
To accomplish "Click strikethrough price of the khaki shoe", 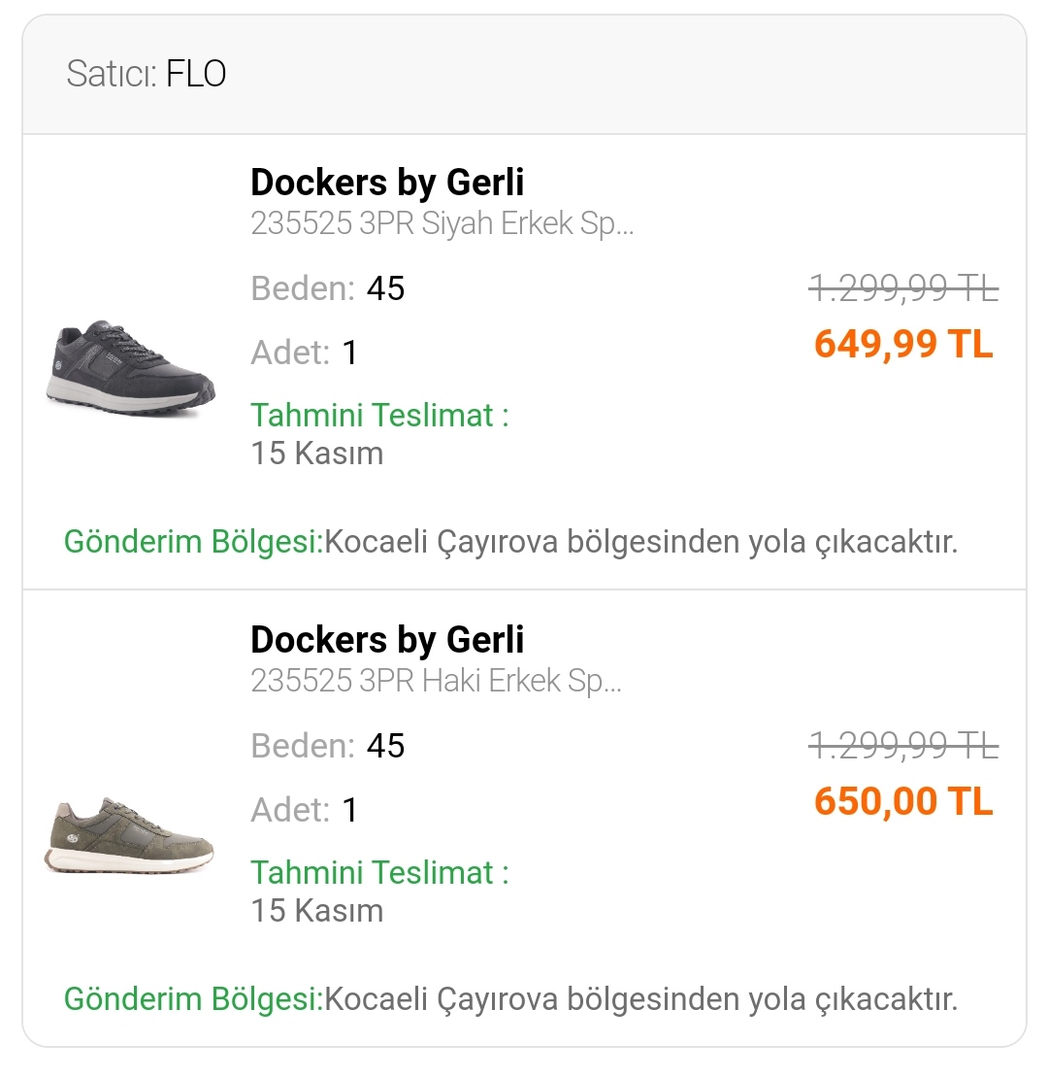I will pyautogui.click(x=903, y=745).
